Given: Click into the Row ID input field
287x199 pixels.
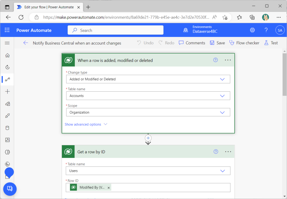Looking at the screenshot, I should [x=148, y=188].
